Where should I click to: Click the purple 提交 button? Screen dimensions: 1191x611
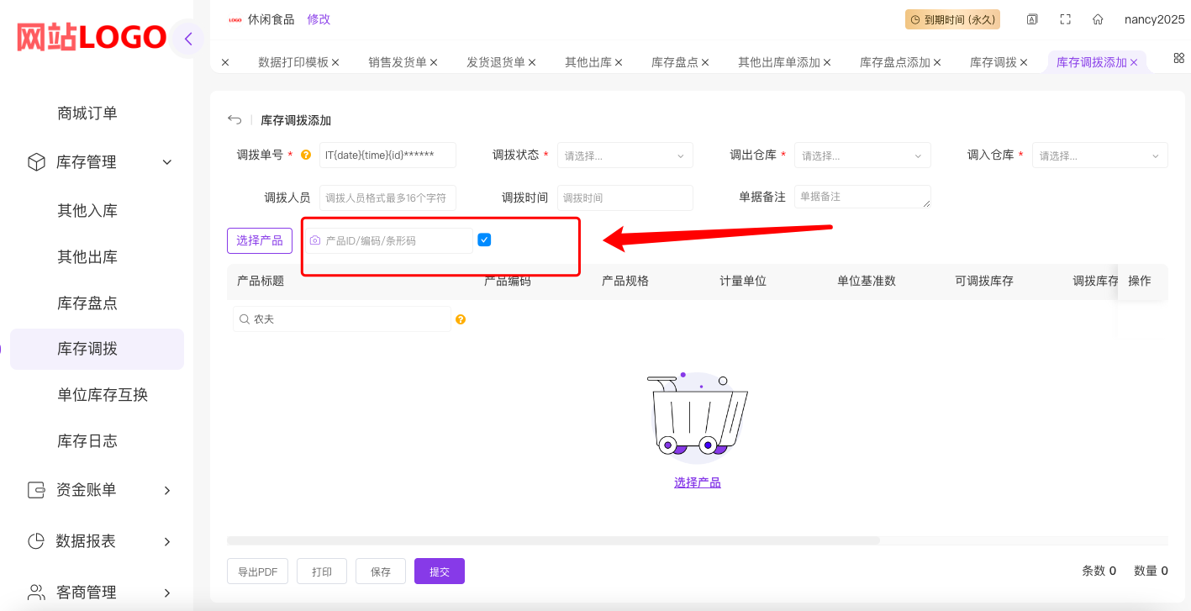coord(440,571)
